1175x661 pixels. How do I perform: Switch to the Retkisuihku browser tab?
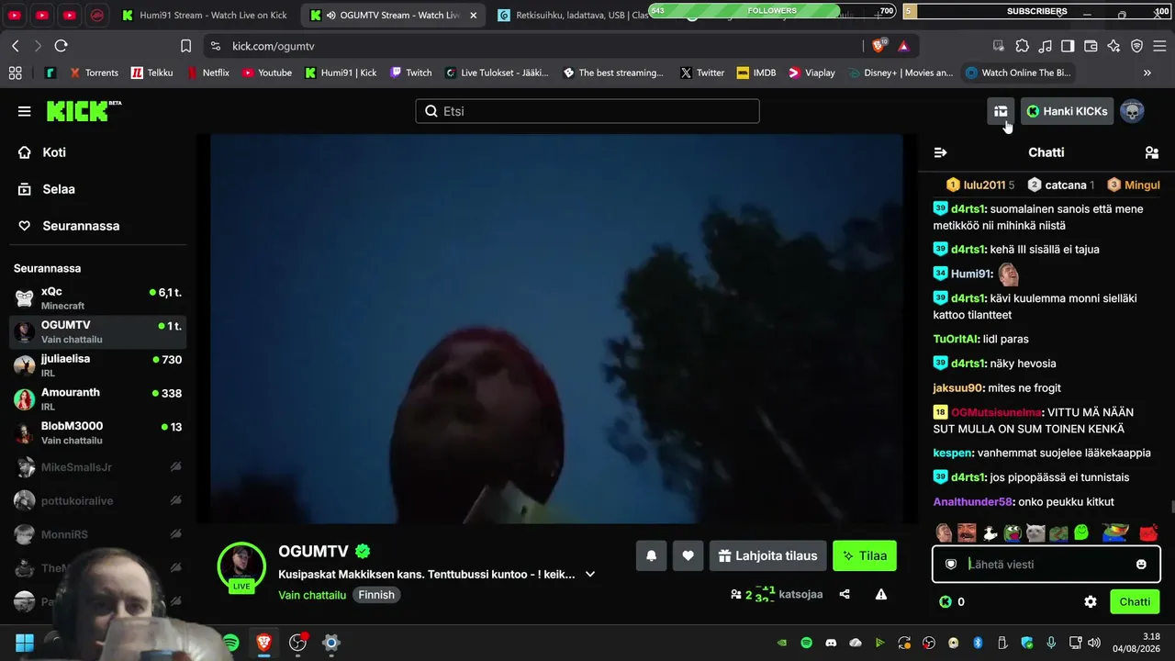point(576,16)
